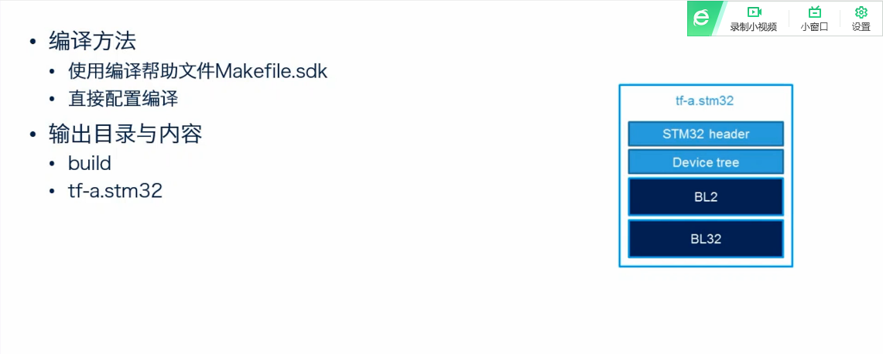Start recording with the video camera icon
The width and height of the screenshot is (883, 354).
pyautogui.click(x=754, y=12)
